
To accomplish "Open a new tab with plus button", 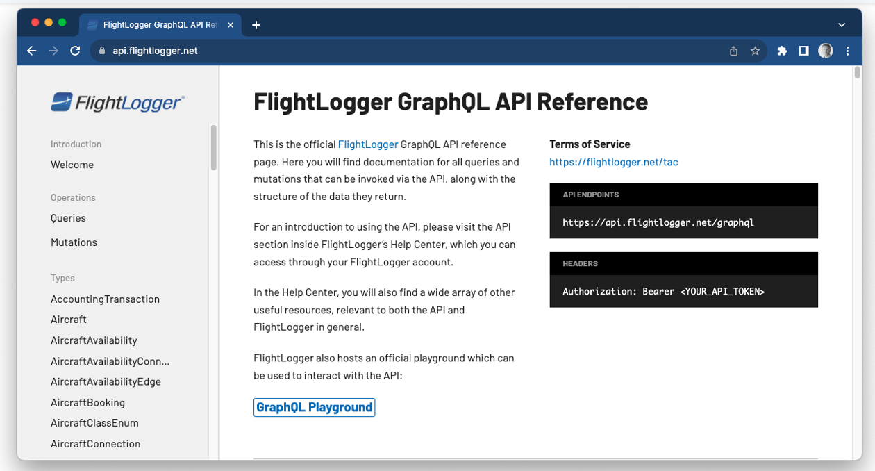I will click(256, 25).
